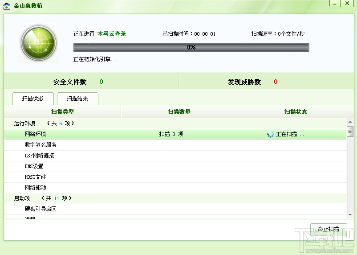Click the scroll down arrow of the list
Image resolution: width=357 pixels, height=255 pixels.
[350, 215]
